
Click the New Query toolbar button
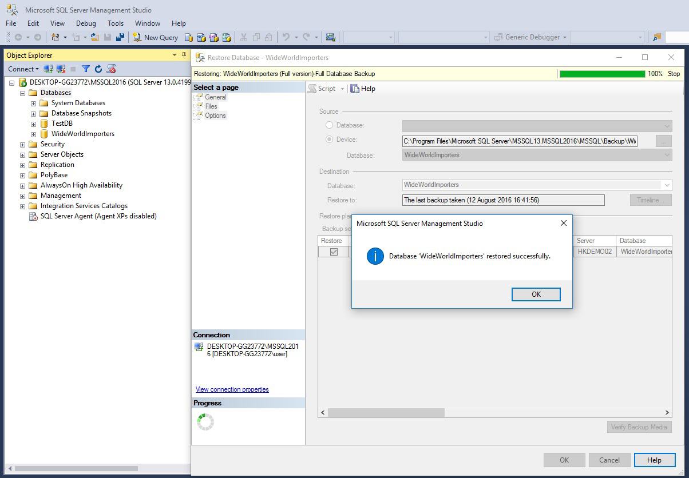point(156,37)
